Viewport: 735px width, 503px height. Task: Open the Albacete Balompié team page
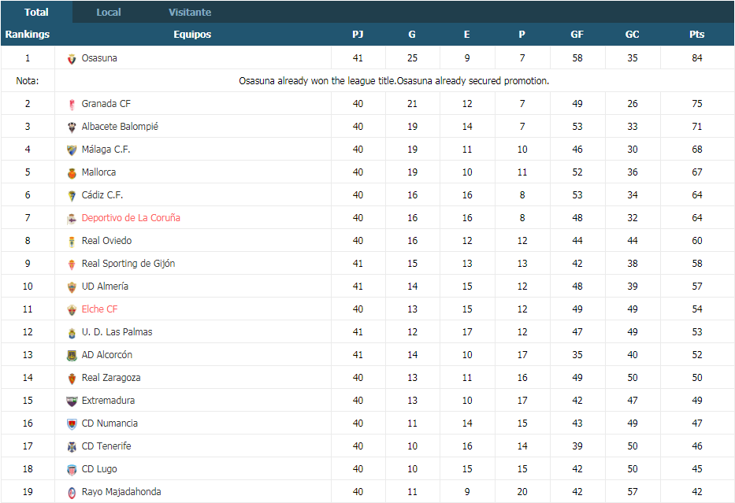click(120, 127)
